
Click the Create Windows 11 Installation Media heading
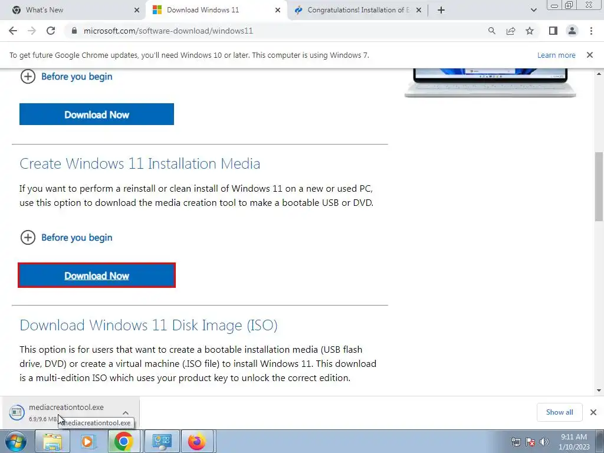tap(140, 164)
